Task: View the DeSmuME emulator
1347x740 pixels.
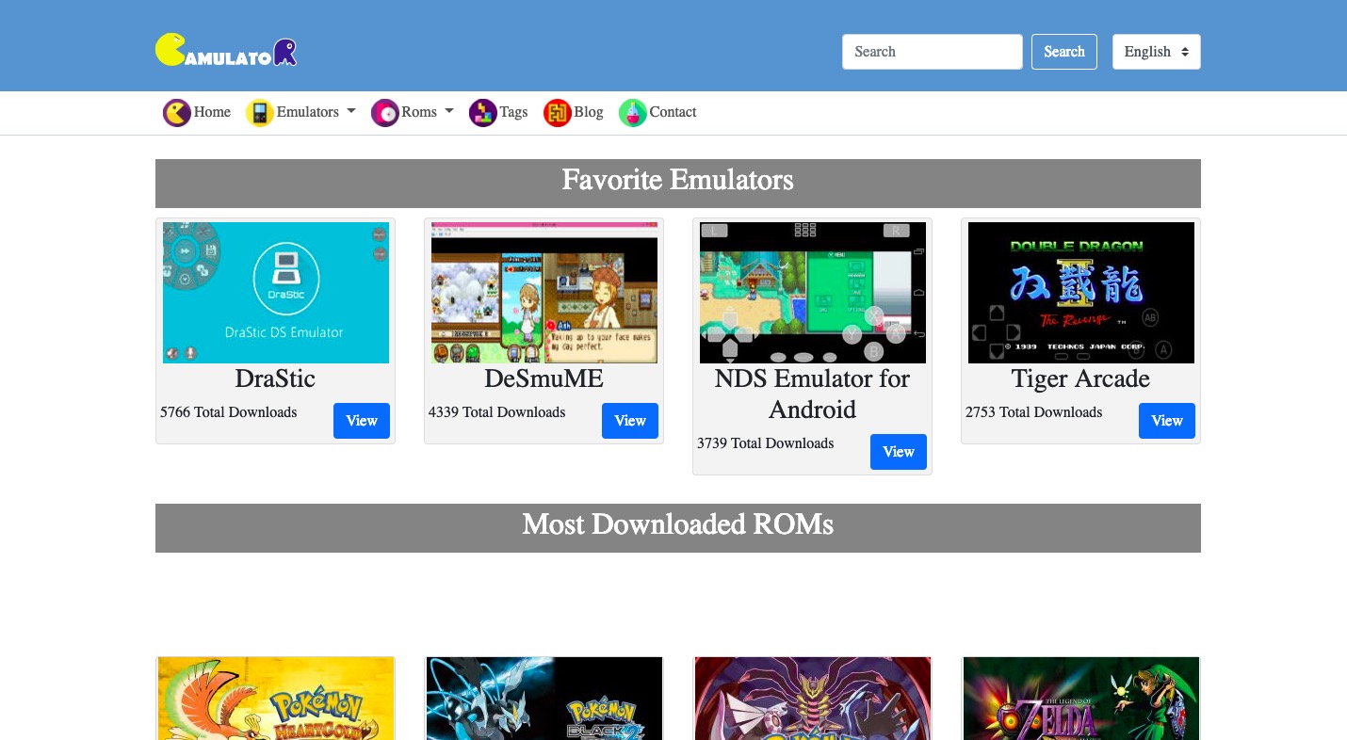Action: (630, 421)
